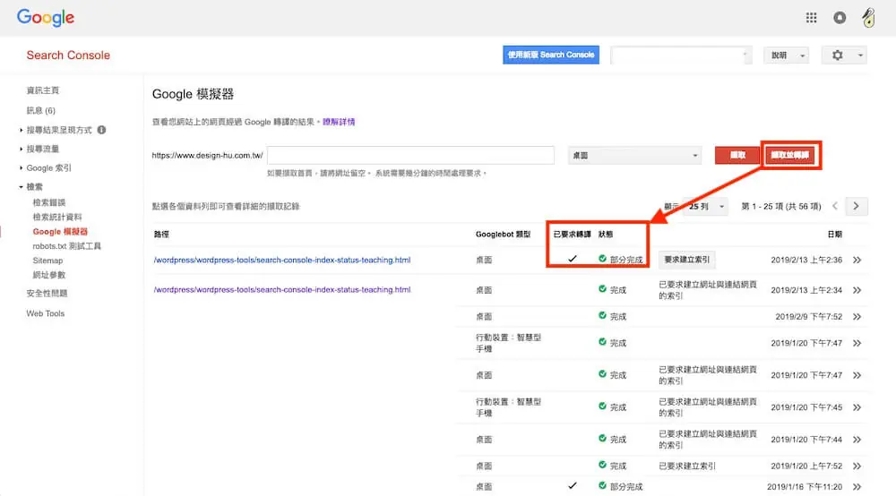Open the property selector dropdown
This screenshot has height=496, width=896.
(x=681, y=56)
